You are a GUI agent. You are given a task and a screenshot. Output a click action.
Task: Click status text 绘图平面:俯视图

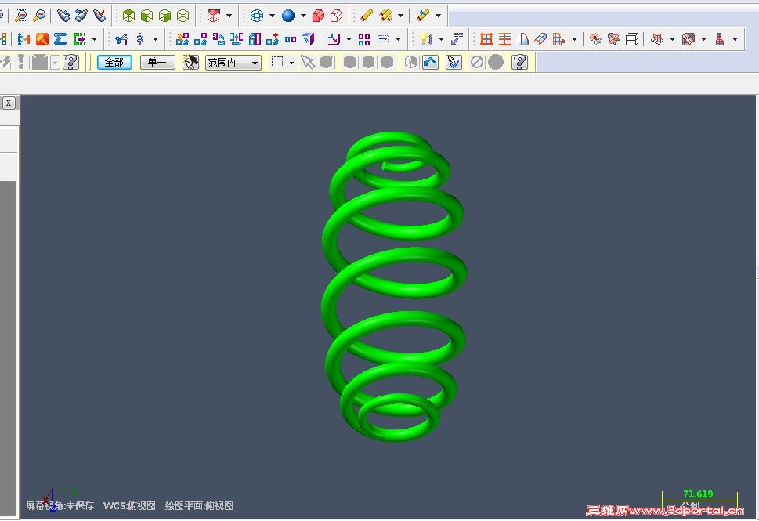199,506
